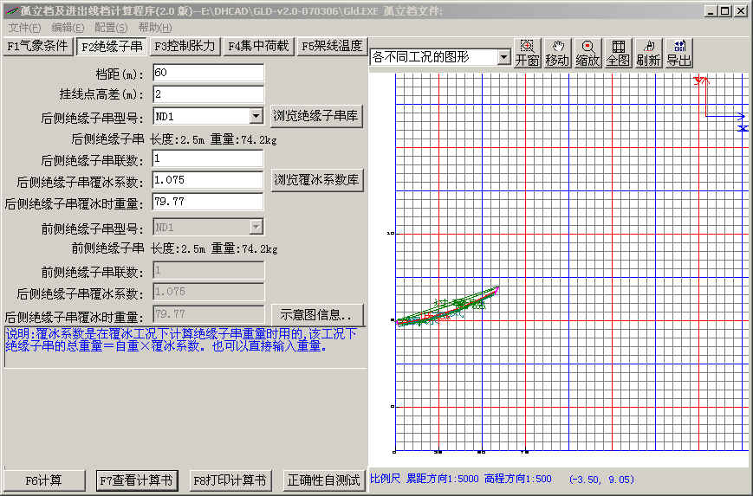Focus the 挂线点高差(m) input field
The image size is (753, 496).
[x=209, y=94]
